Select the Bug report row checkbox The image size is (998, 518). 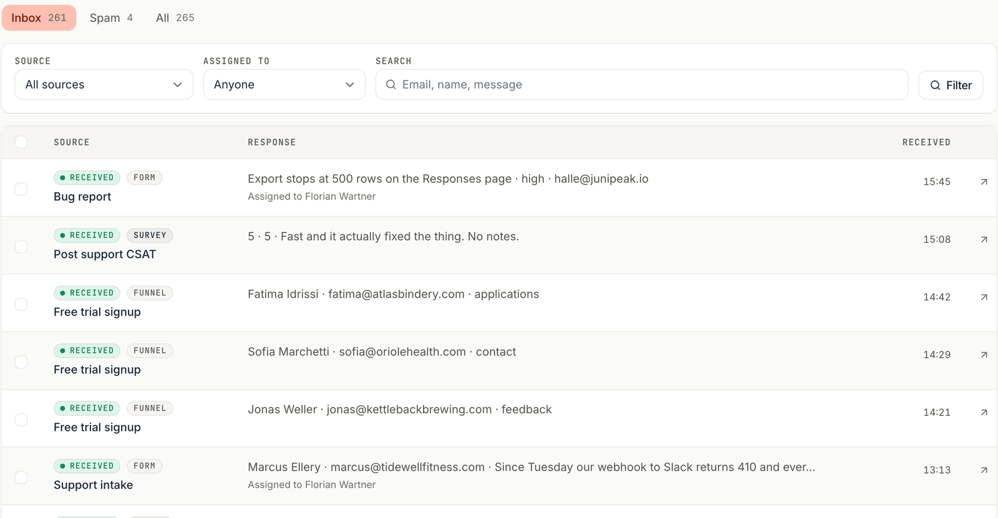pyautogui.click(x=21, y=189)
